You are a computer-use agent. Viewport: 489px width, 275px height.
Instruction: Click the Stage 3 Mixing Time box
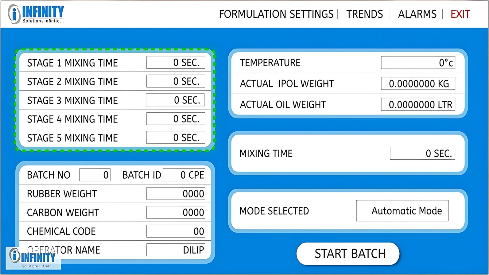click(175, 100)
